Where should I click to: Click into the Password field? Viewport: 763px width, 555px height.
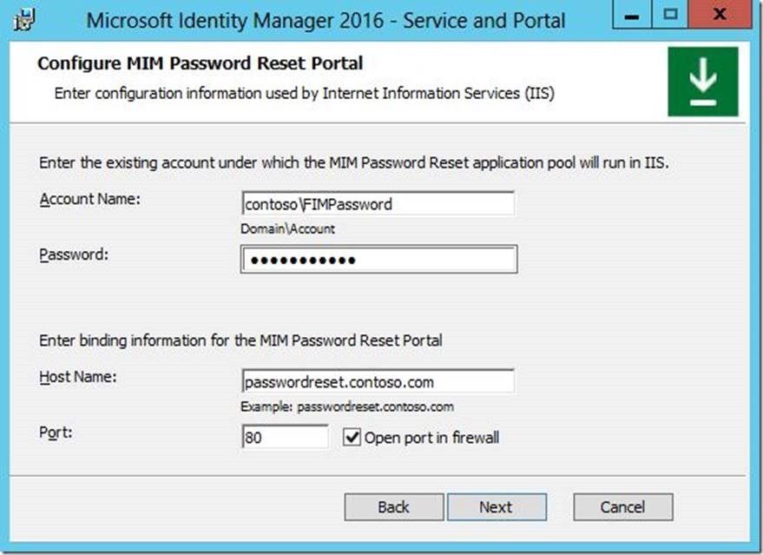tap(378, 260)
